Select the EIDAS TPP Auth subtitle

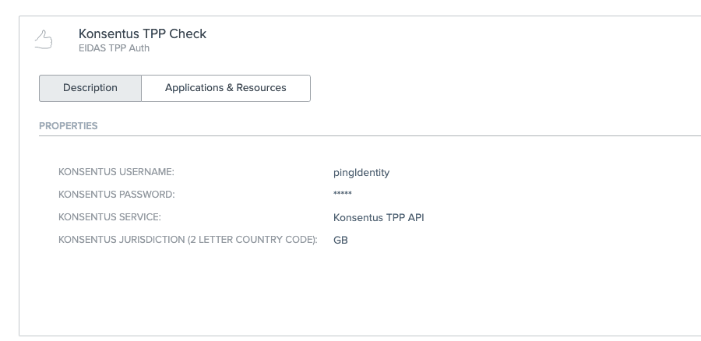(x=114, y=48)
